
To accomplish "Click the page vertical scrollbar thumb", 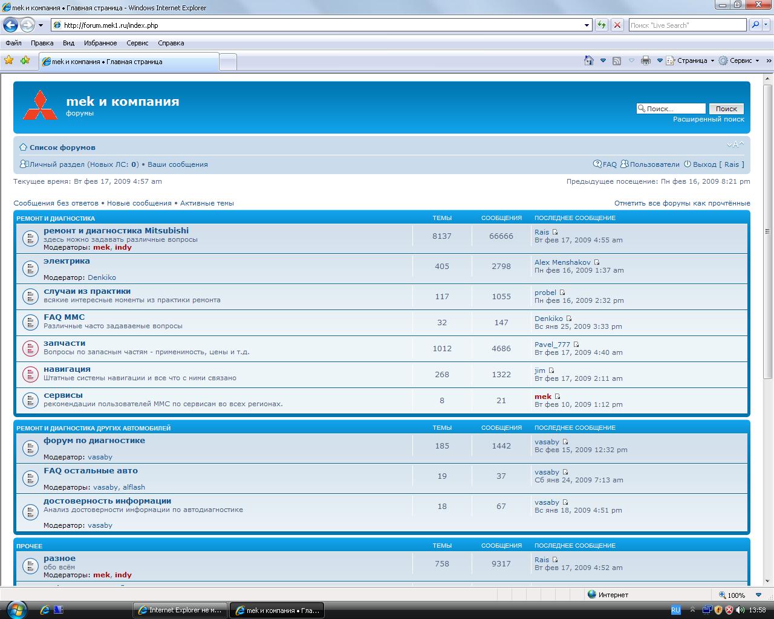I will point(768,231).
